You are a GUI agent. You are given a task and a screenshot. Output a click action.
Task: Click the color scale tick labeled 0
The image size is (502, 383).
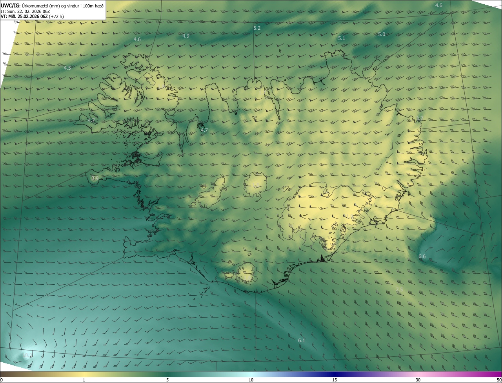coord(1,380)
